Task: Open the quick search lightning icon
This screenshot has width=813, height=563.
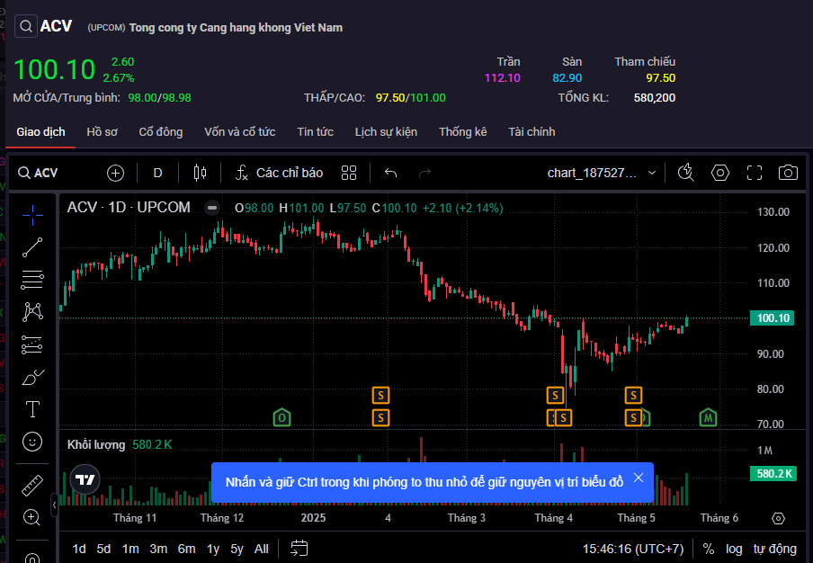Action: (686, 173)
